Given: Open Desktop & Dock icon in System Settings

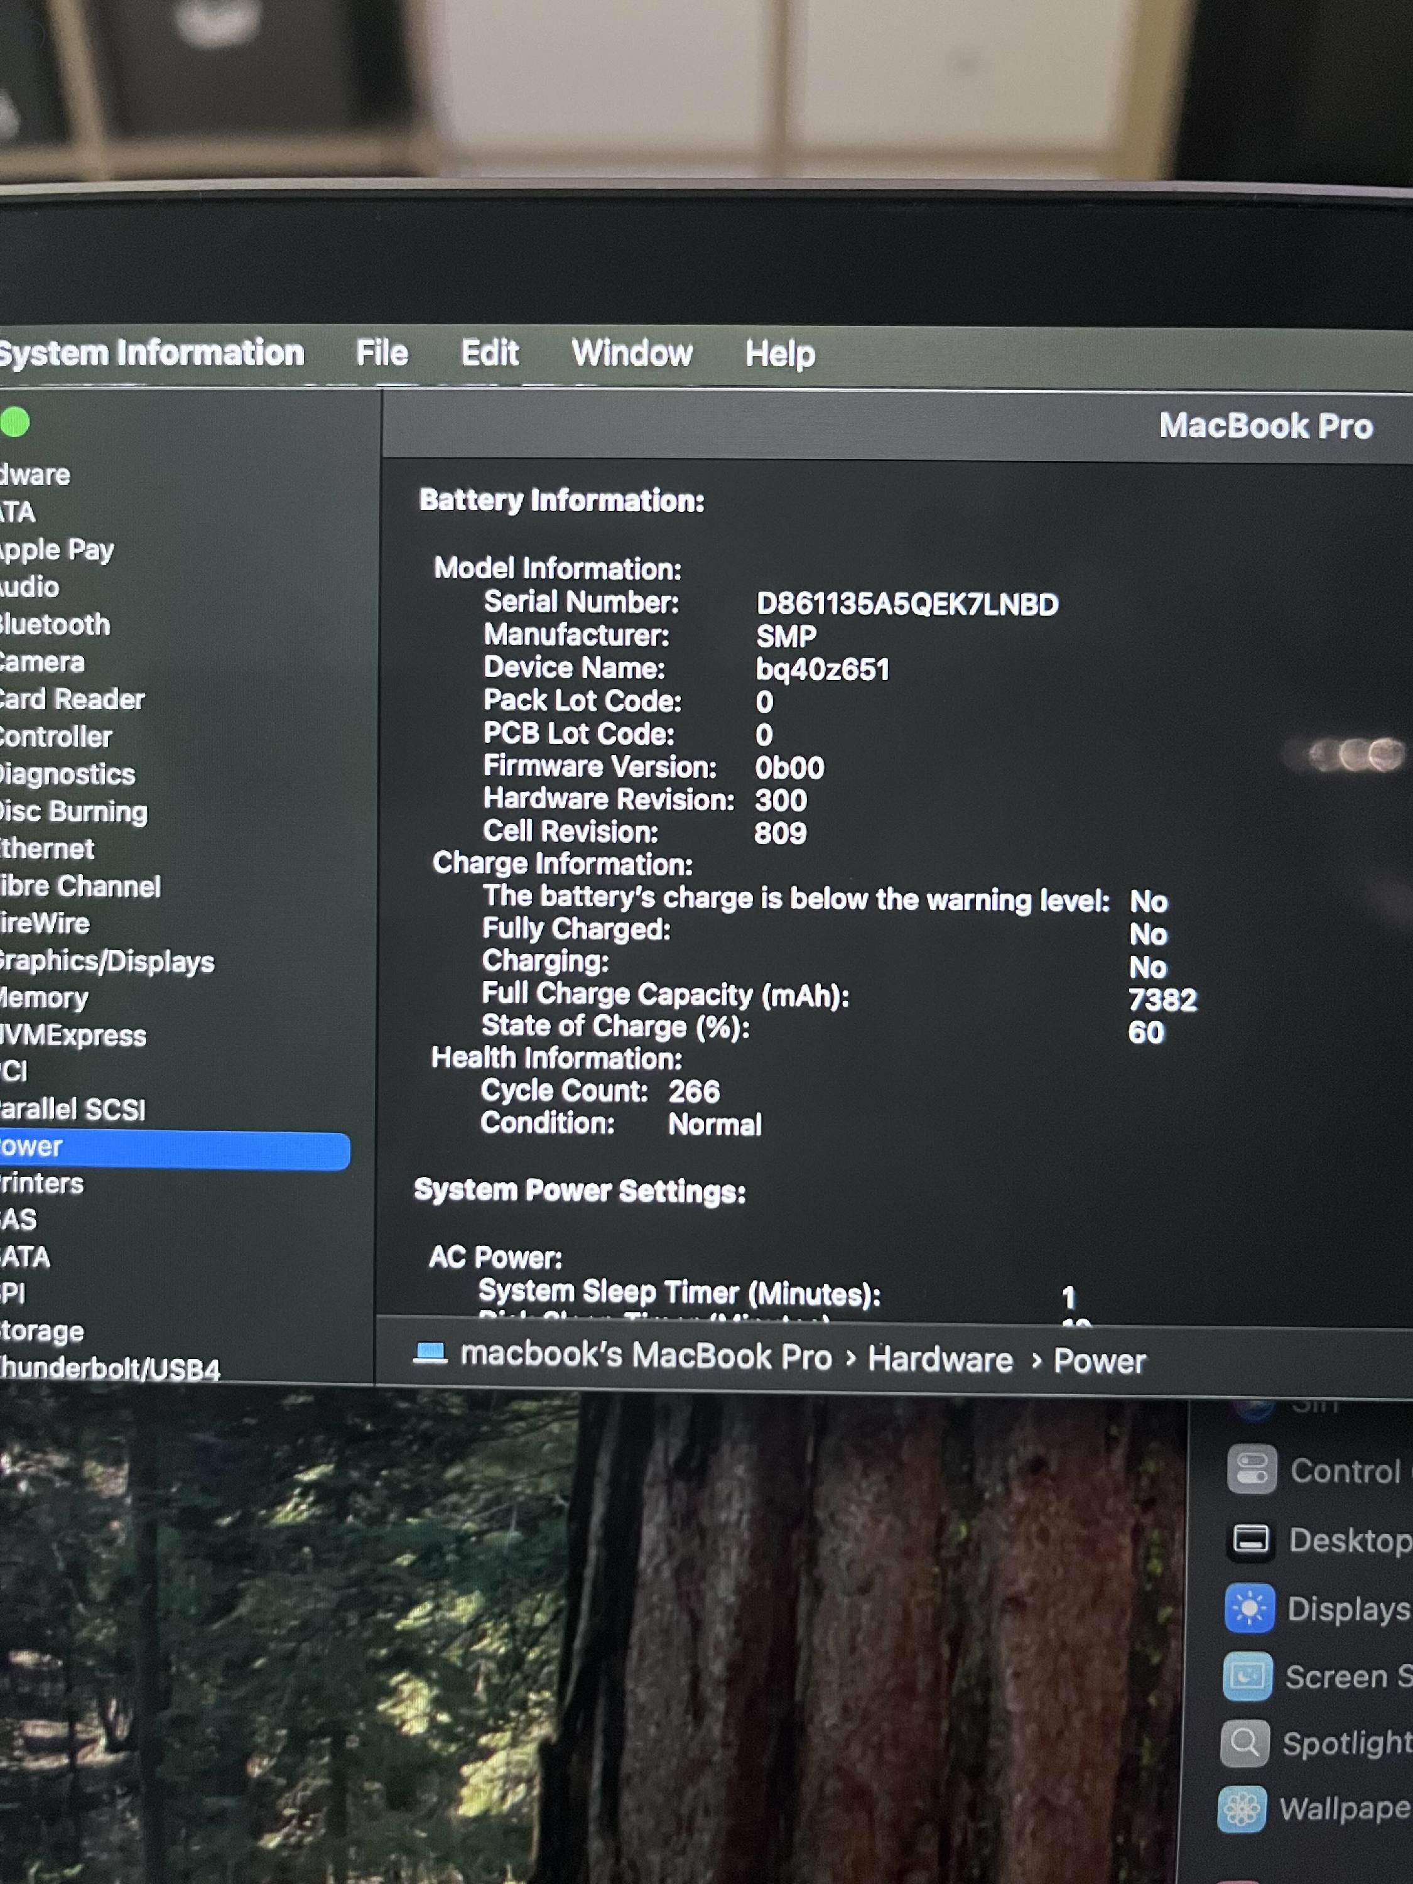Looking at the screenshot, I should [1250, 1540].
